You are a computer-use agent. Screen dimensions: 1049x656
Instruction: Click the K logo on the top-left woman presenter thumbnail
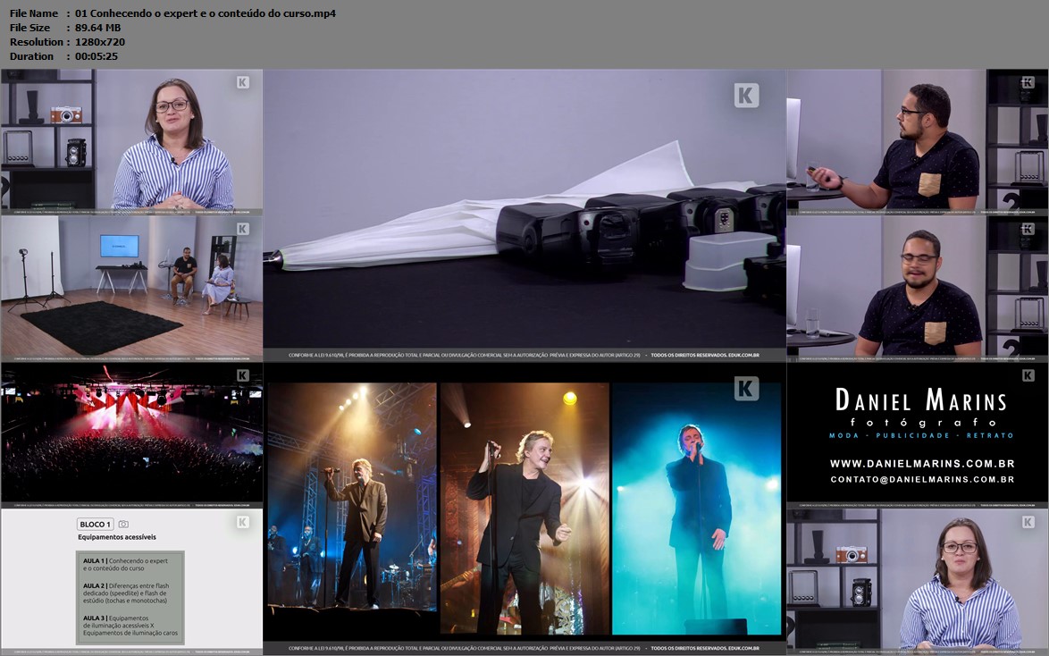tap(243, 82)
